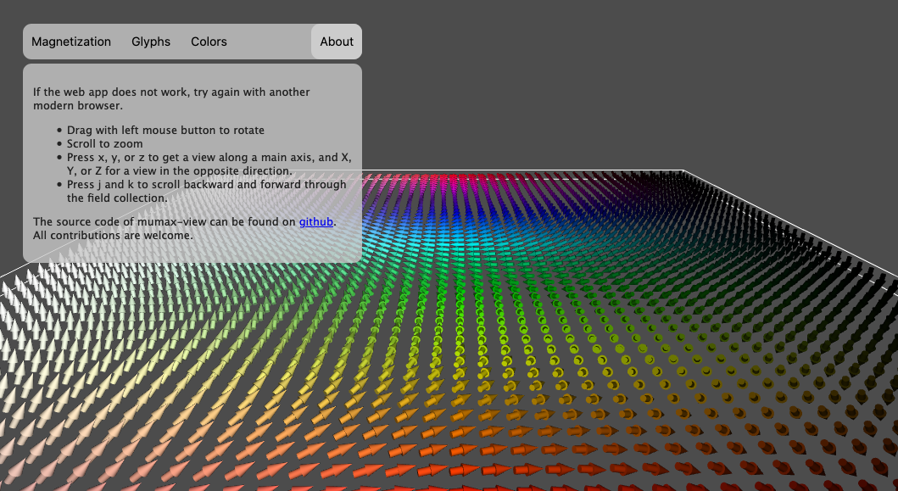The height and width of the screenshot is (491, 898).
Task: Click the 'If the web app does not work' text
Action: coord(109,92)
